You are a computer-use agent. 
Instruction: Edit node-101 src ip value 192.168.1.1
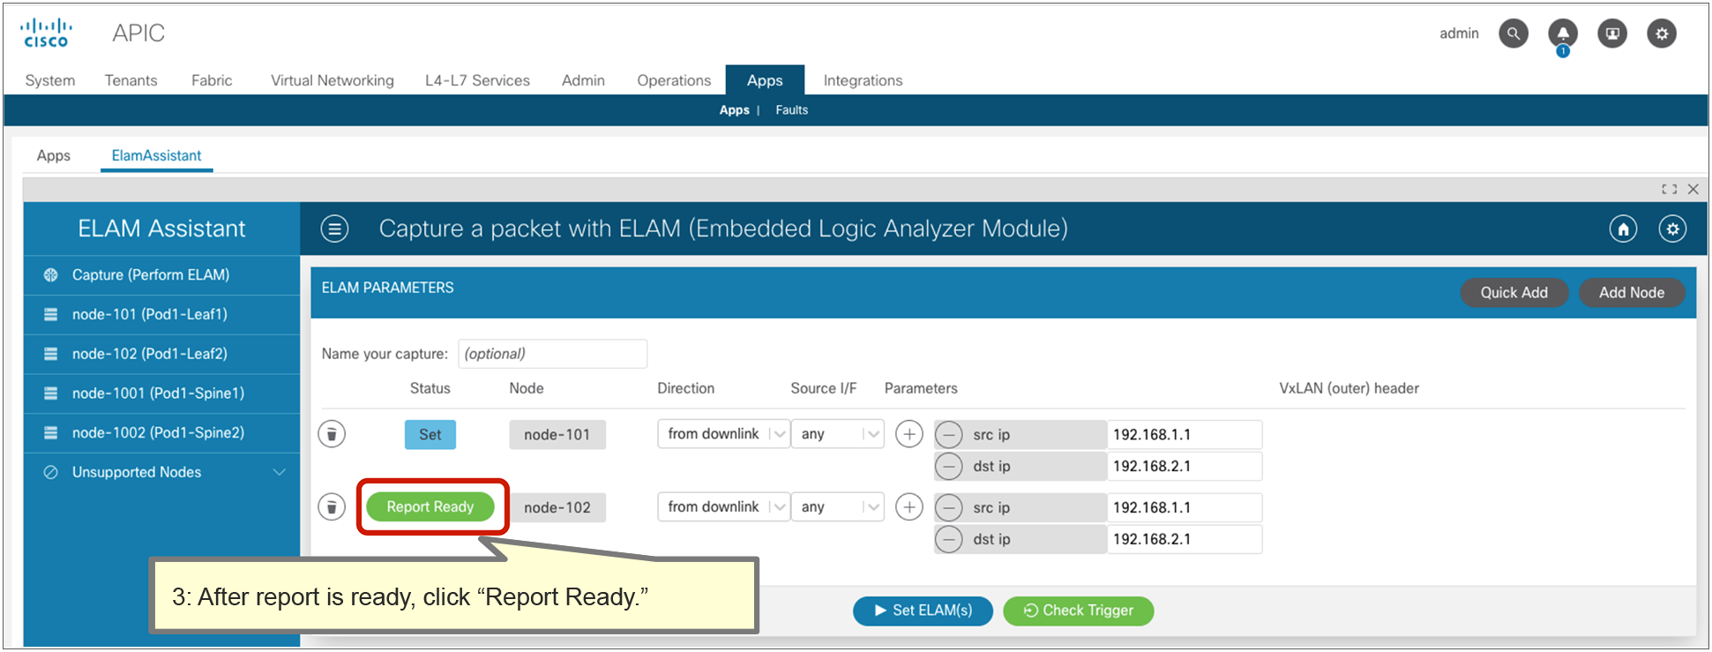coord(1185,435)
